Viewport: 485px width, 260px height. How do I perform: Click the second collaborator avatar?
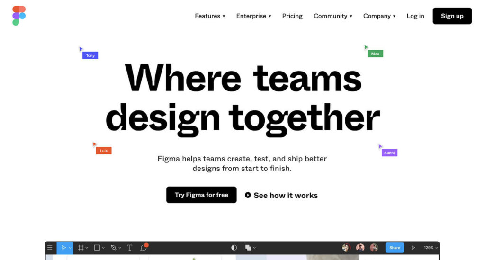[x=360, y=248]
